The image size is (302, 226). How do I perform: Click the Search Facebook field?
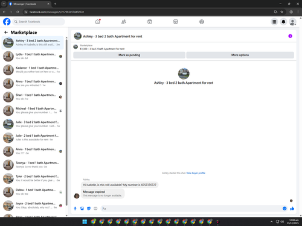pyautogui.click(x=39, y=22)
